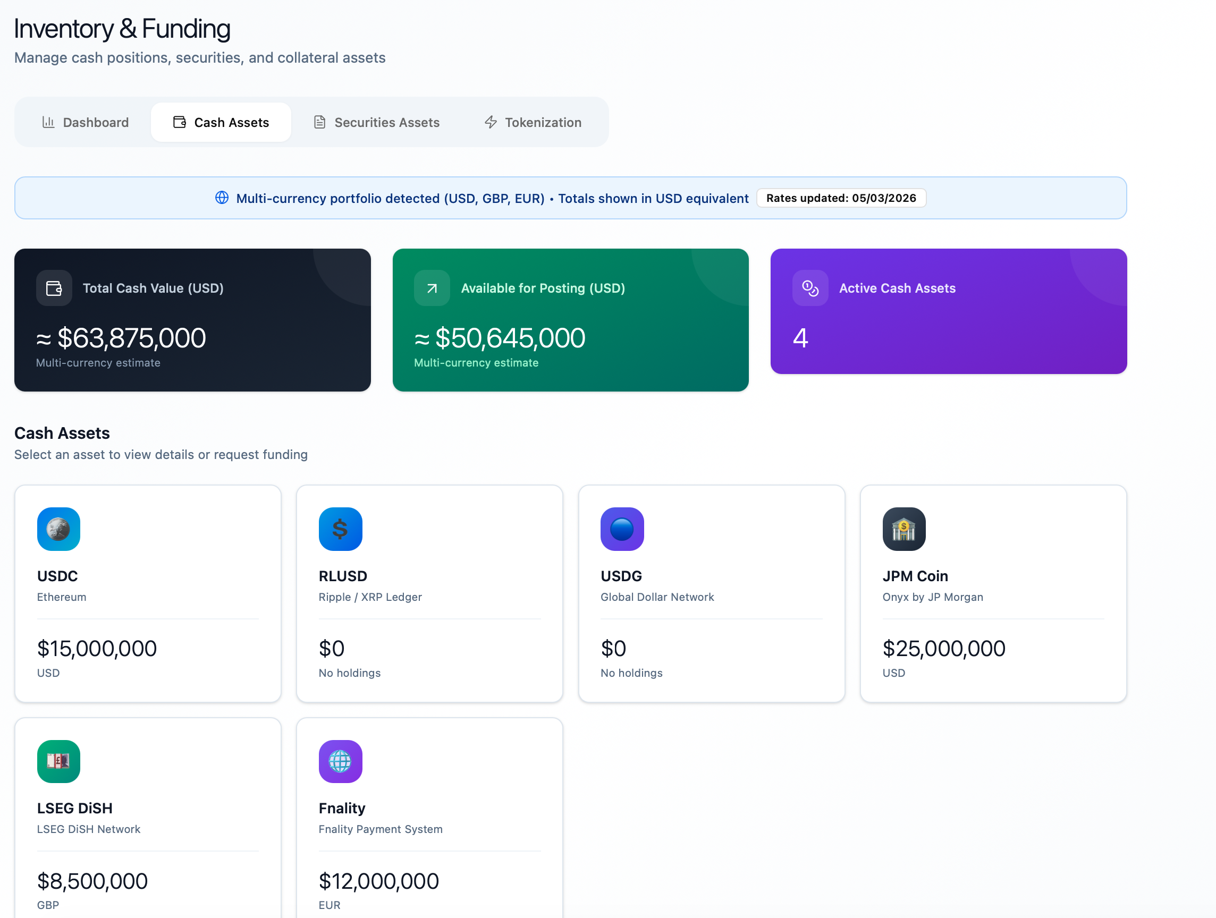Click the Inventory & Funding page title
Viewport: 1216px width, 918px height.
(122, 29)
